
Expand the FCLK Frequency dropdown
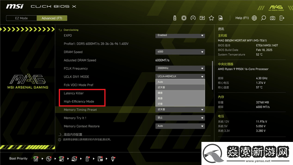point(180,68)
